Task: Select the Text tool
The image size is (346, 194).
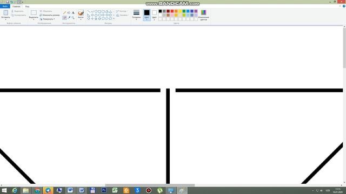Action: [73, 13]
